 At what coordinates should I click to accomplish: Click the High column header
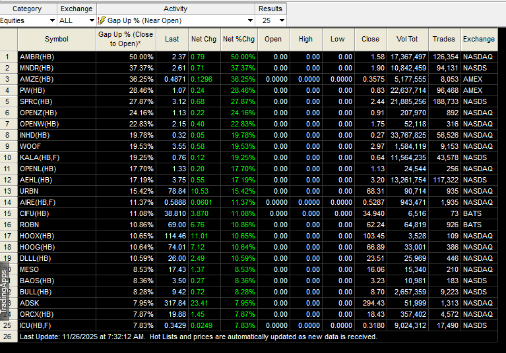(305, 40)
